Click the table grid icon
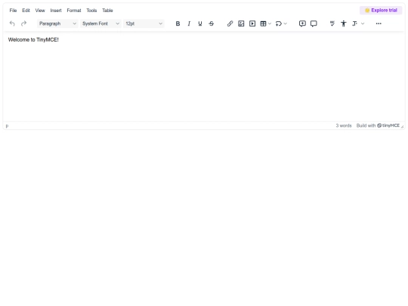408x306 pixels. click(x=263, y=23)
